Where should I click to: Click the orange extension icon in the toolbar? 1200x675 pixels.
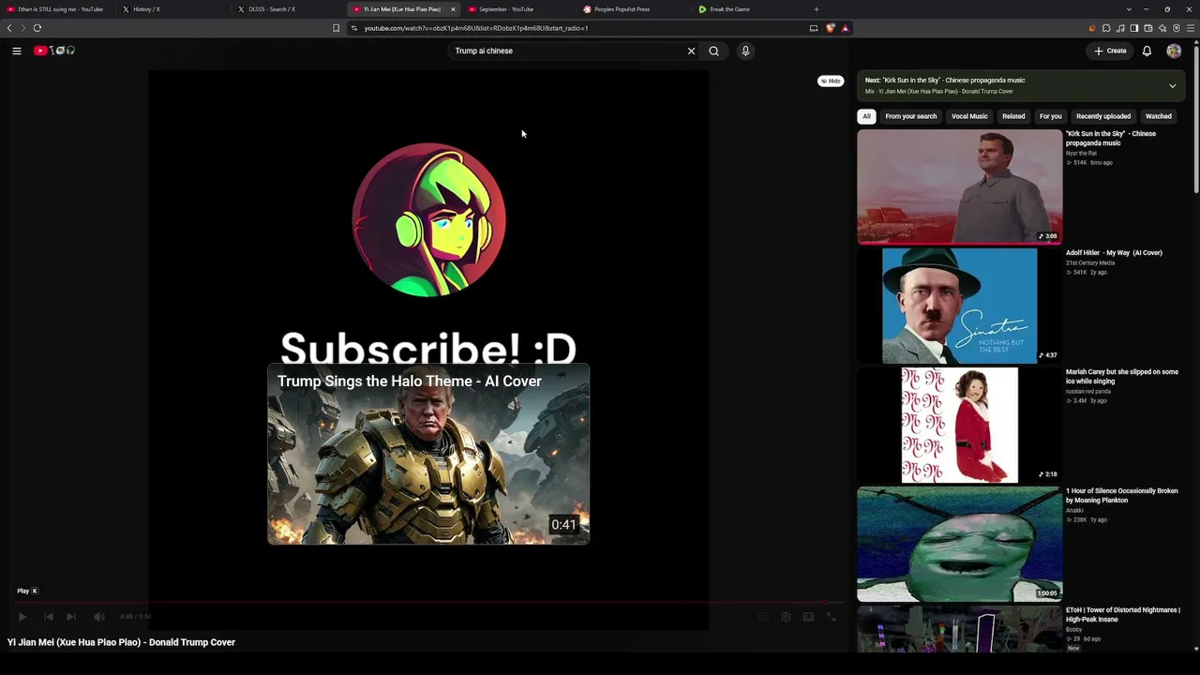tap(1092, 28)
